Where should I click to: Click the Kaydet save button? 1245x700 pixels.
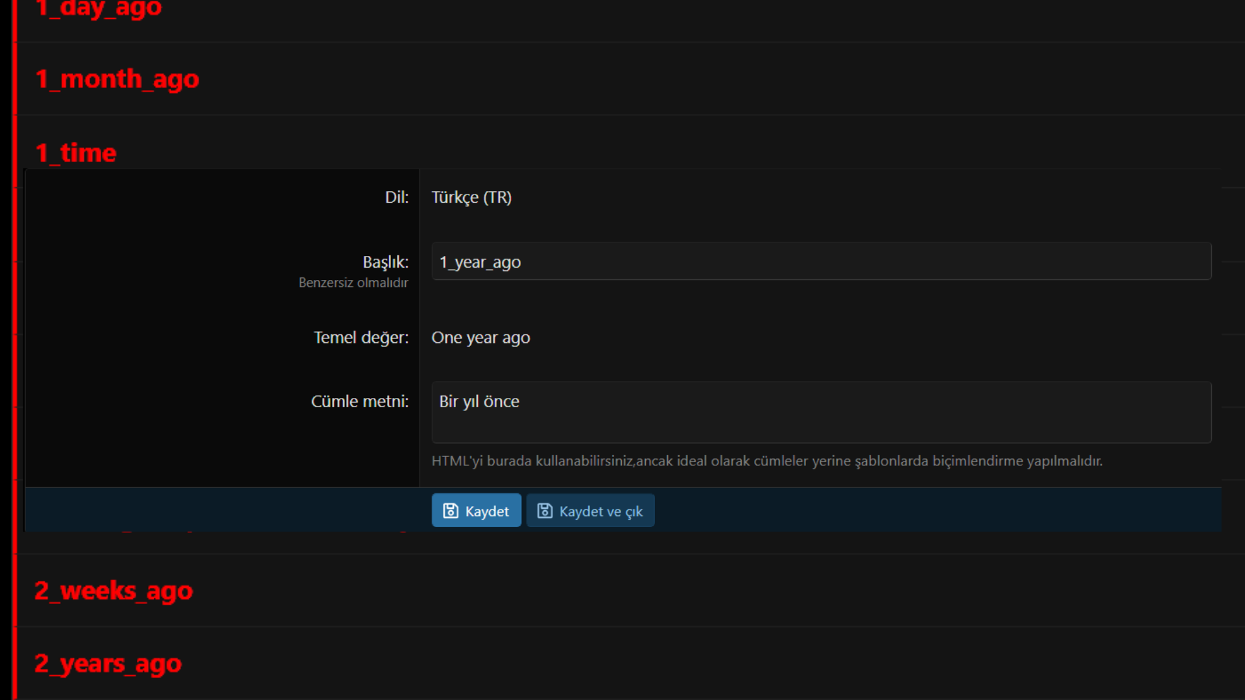[x=477, y=511]
